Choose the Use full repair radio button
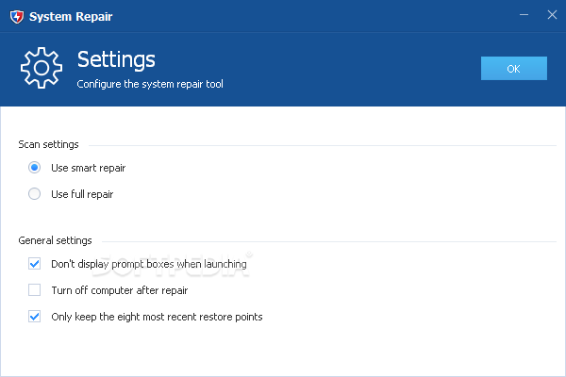 tap(34, 194)
